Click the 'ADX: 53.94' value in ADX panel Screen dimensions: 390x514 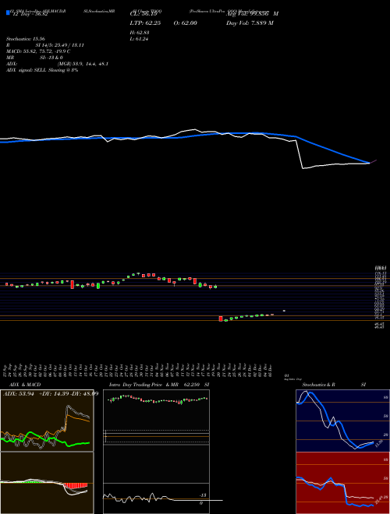(19, 393)
